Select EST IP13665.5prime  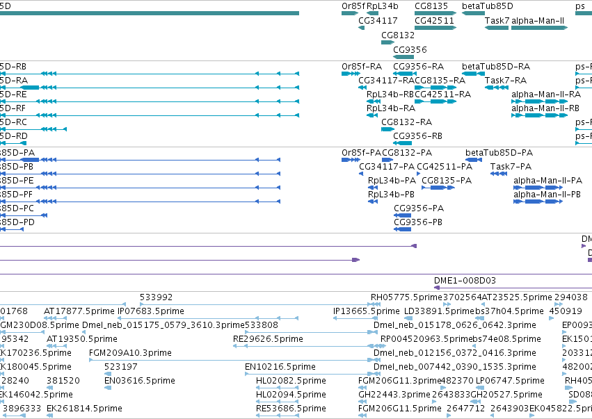366,311
